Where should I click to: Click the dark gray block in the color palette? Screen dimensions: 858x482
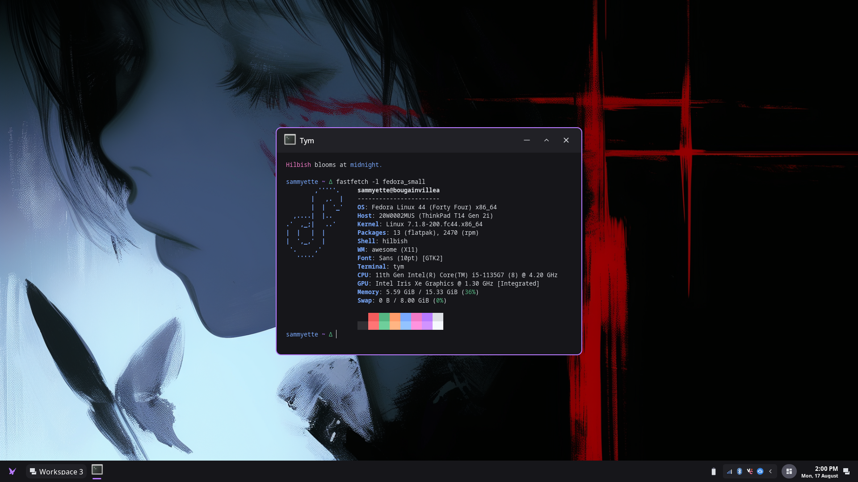(363, 326)
